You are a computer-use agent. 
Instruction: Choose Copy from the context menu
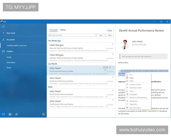click(132, 78)
